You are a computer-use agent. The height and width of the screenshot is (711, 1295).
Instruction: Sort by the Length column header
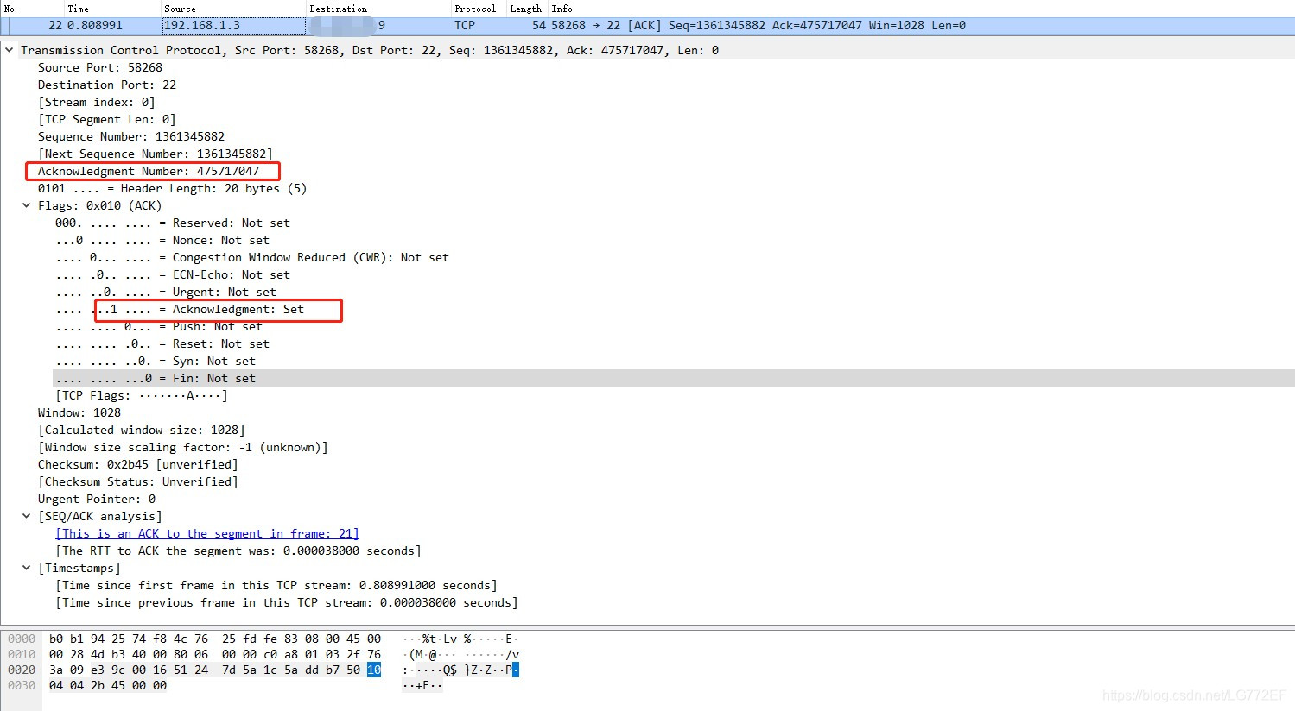pos(525,9)
